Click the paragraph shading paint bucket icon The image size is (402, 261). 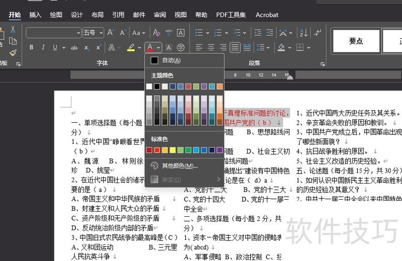pos(281,48)
